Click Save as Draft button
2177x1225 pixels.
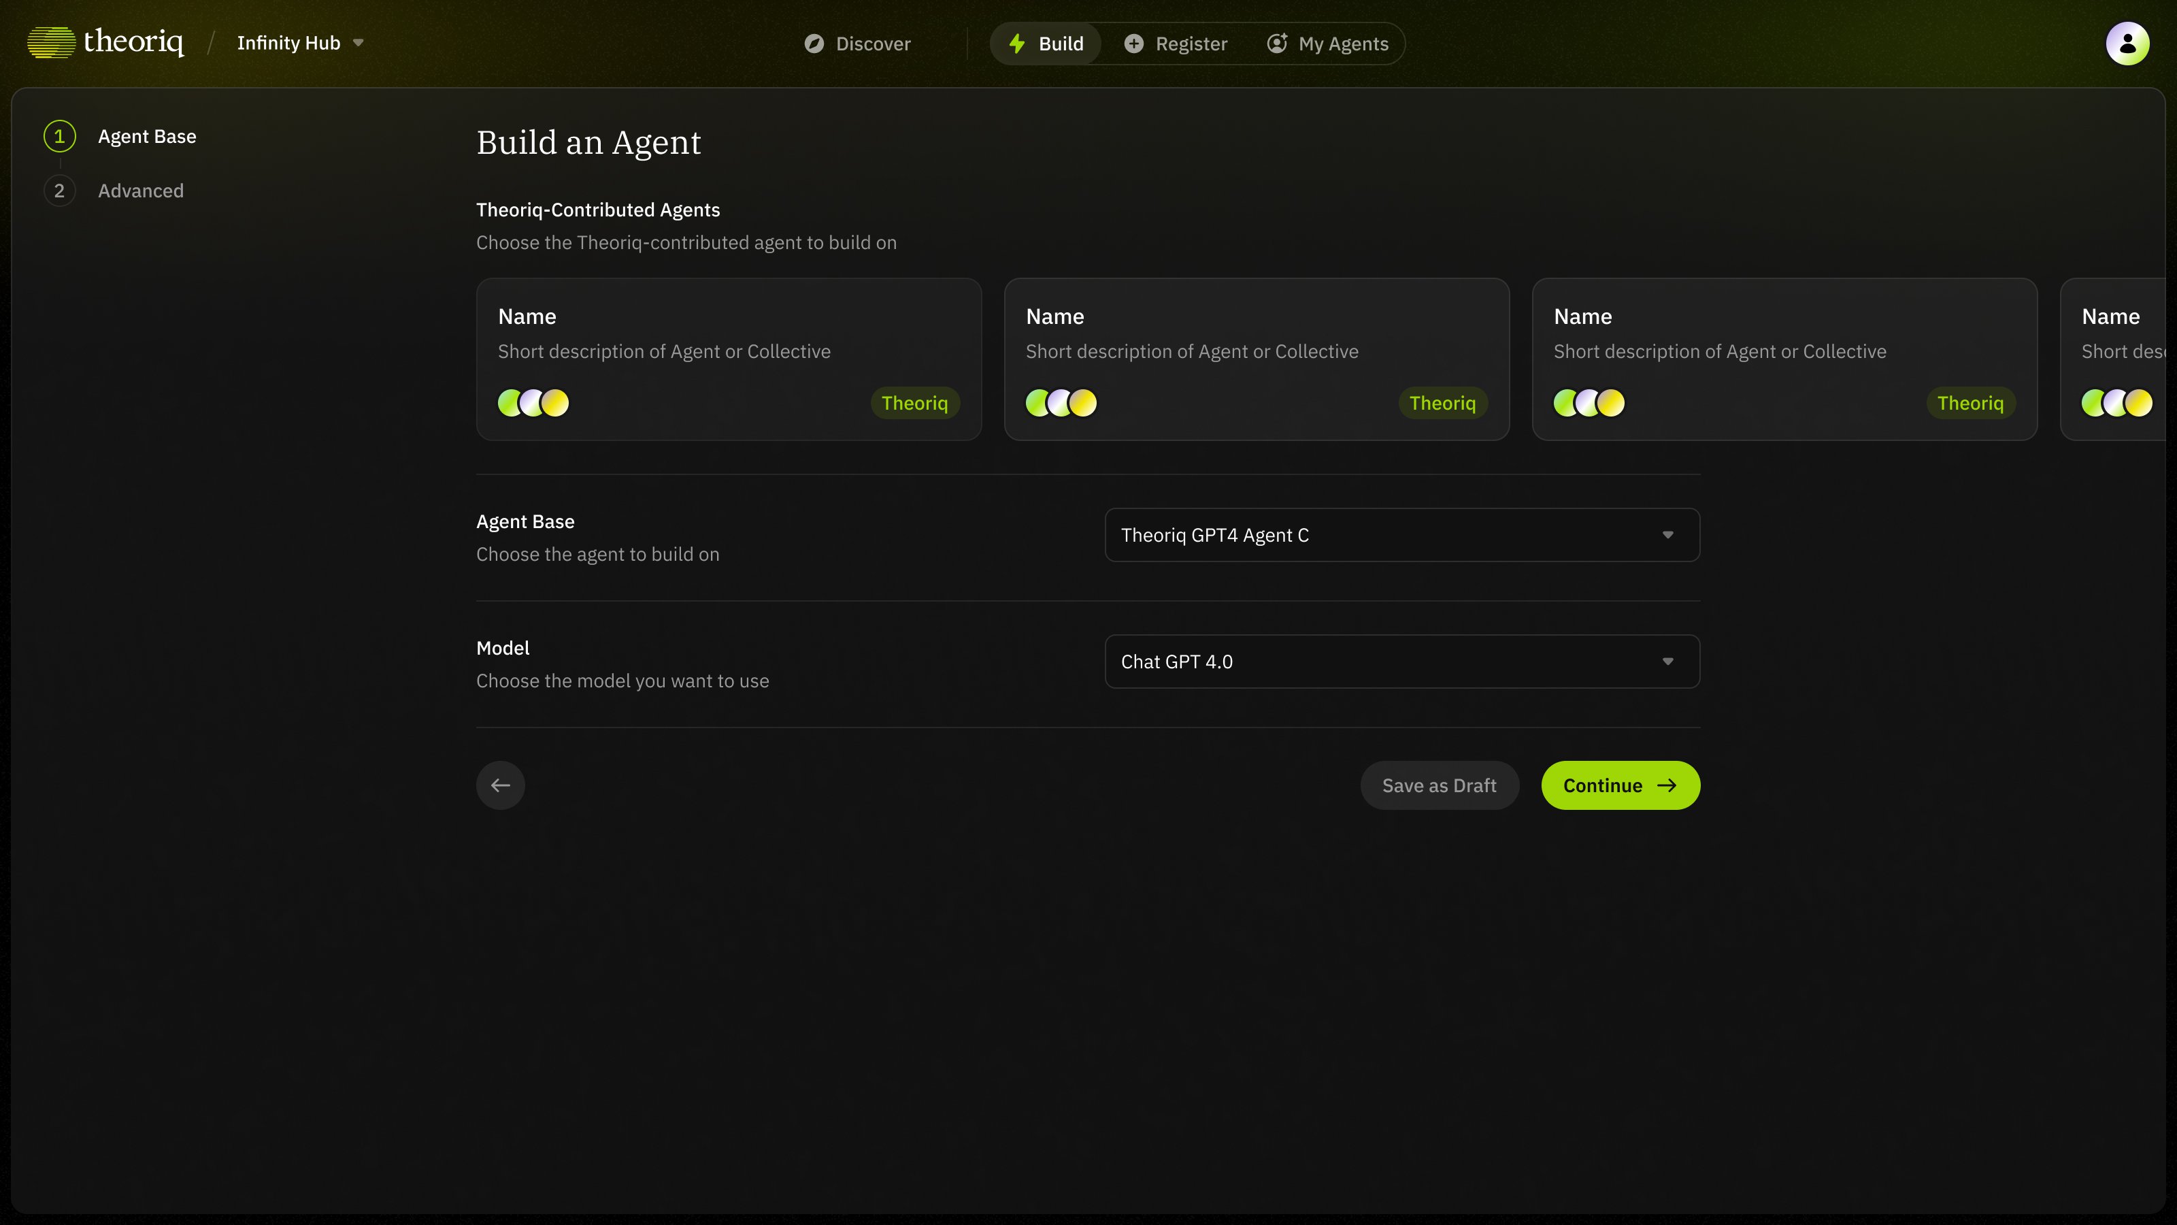(1440, 785)
